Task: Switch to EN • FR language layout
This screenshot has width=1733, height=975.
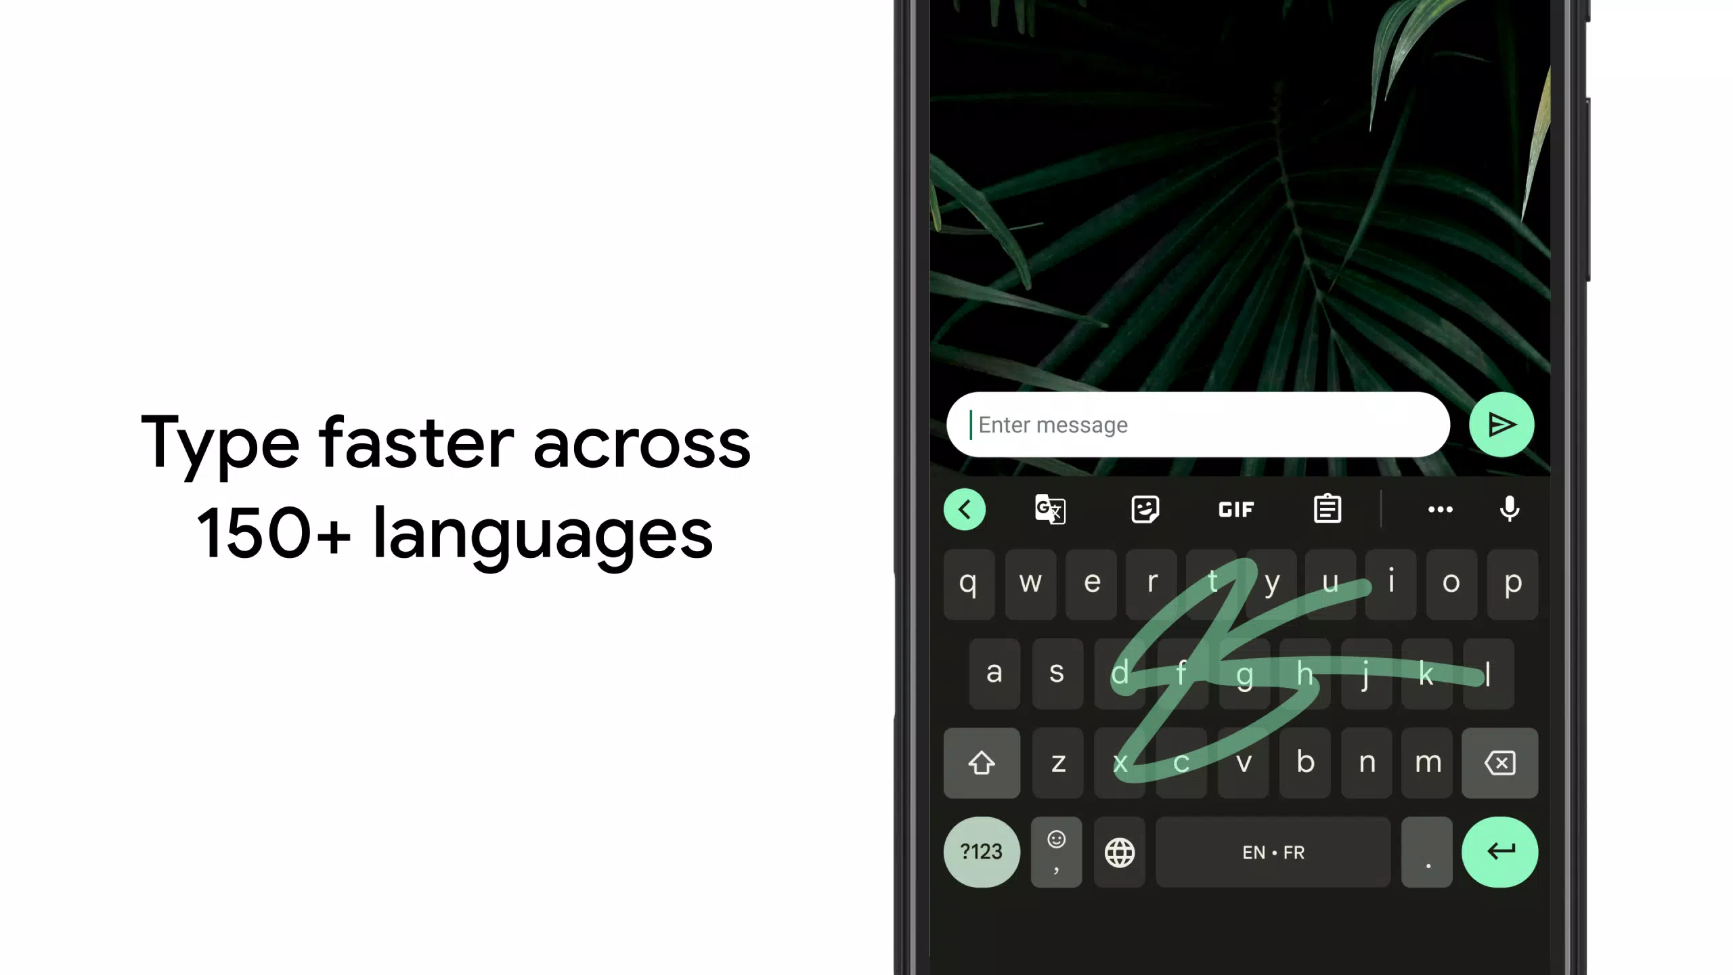Action: coord(1273,852)
